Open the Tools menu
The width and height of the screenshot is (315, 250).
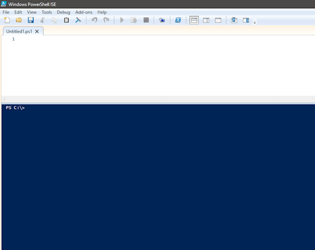click(47, 12)
